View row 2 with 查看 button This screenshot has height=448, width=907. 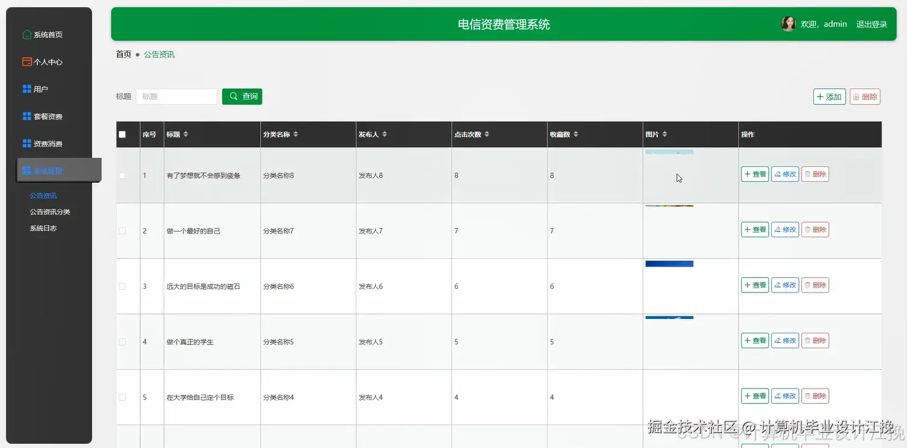point(755,229)
